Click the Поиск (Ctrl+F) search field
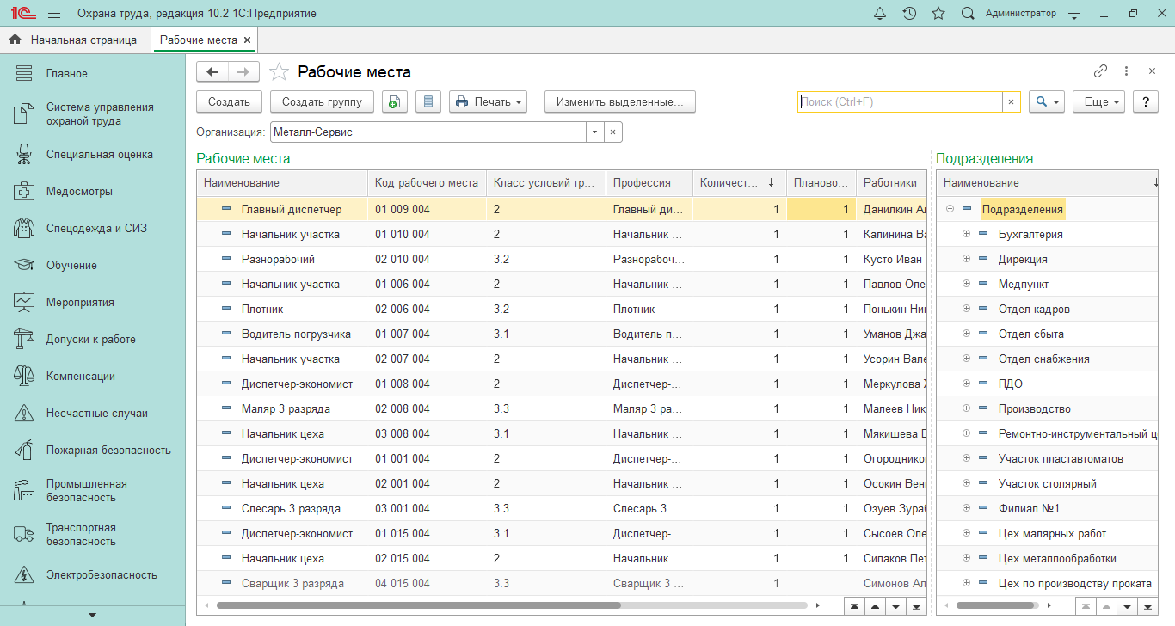The height and width of the screenshot is (626, 1175). pos(900,101)
